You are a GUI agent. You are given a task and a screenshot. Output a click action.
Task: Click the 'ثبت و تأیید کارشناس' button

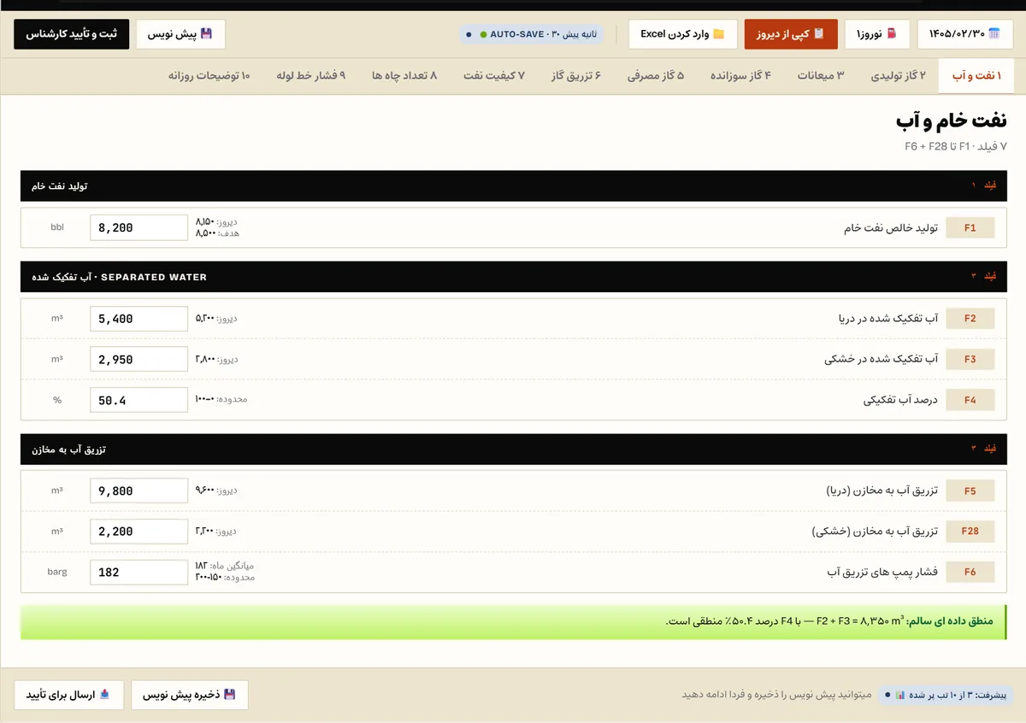[72, 34]
